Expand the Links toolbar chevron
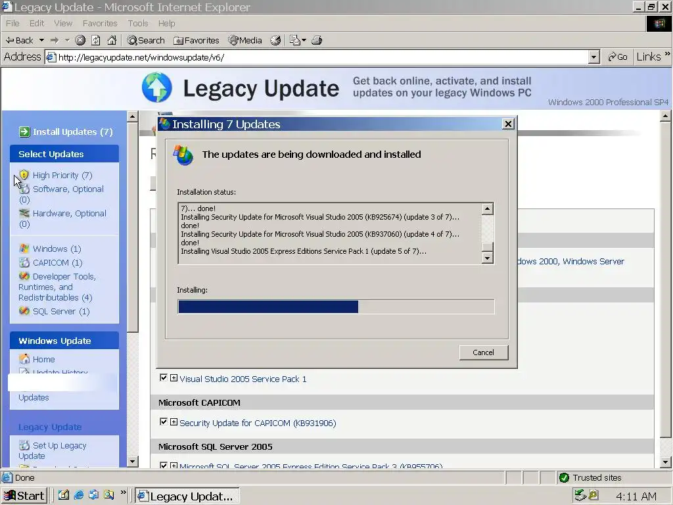The width and height of the screenshot is (673, 505). pos(668,54)
